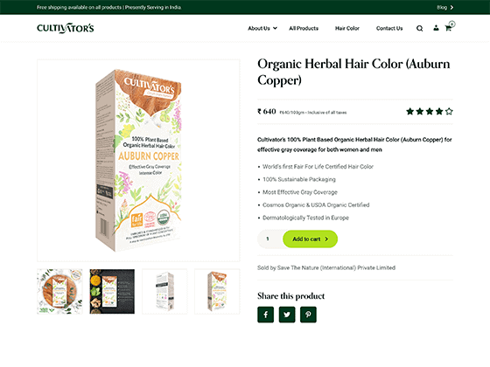Select the wooden plate product thumbnail
Screen dimensions: 490x367
[x=59, y=292]
